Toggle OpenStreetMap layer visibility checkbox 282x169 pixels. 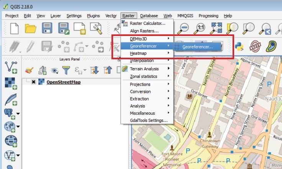click(33, 82)
